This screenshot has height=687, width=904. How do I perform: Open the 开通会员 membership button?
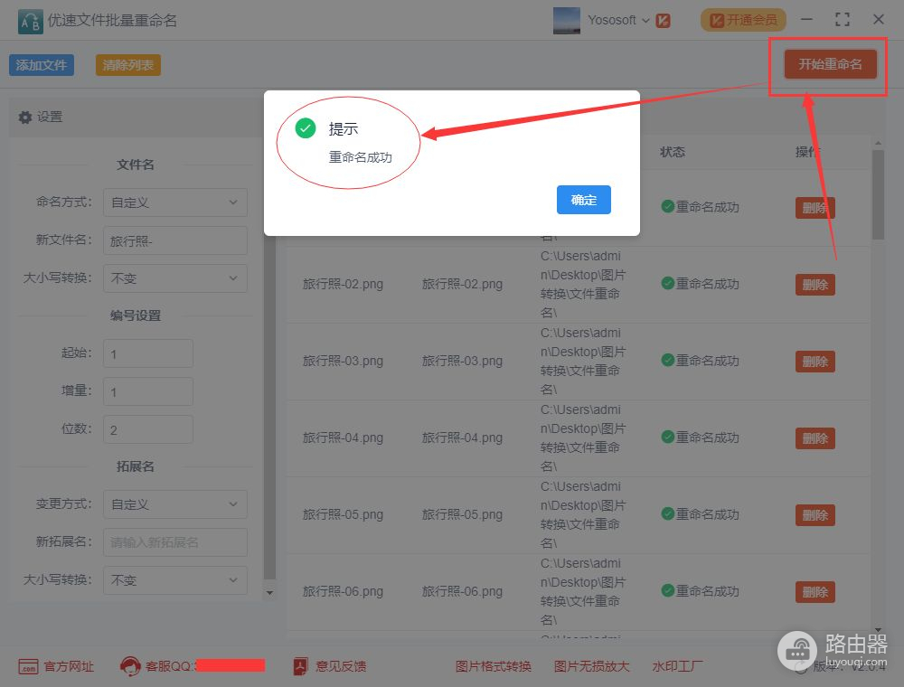743,20
